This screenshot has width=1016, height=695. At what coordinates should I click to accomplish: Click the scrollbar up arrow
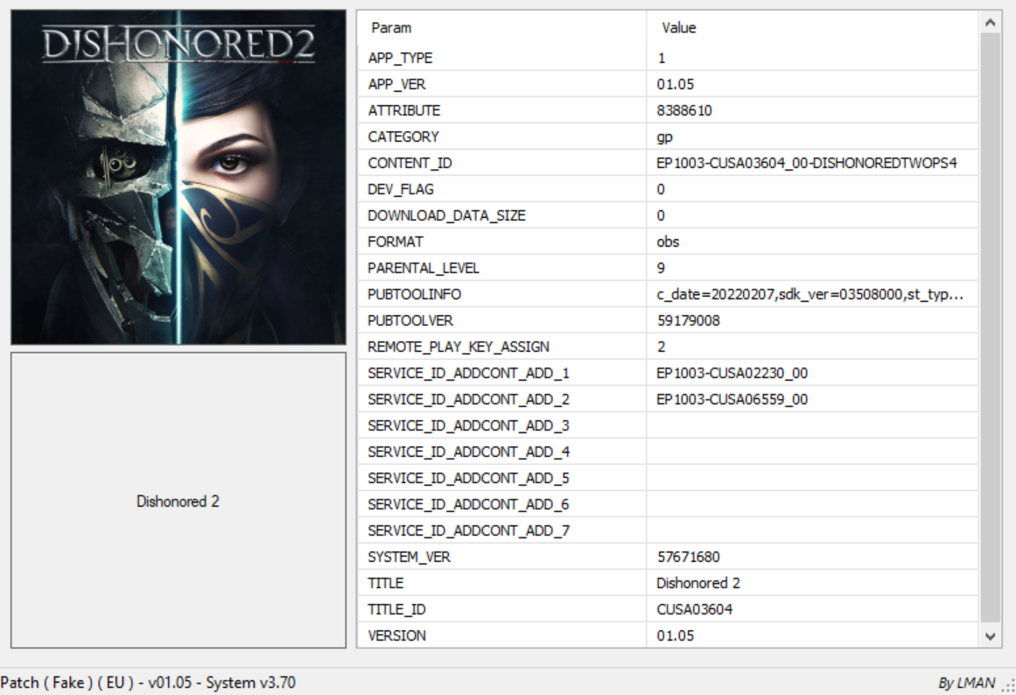990,23
